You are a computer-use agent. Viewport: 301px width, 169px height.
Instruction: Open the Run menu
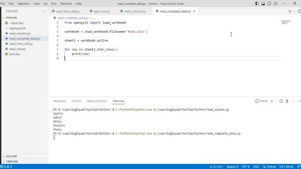tap(54, 3)
